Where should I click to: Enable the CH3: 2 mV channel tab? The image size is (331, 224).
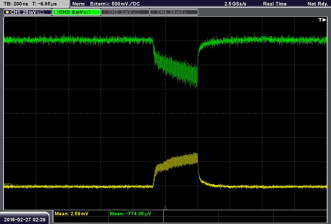coord(125,12)
